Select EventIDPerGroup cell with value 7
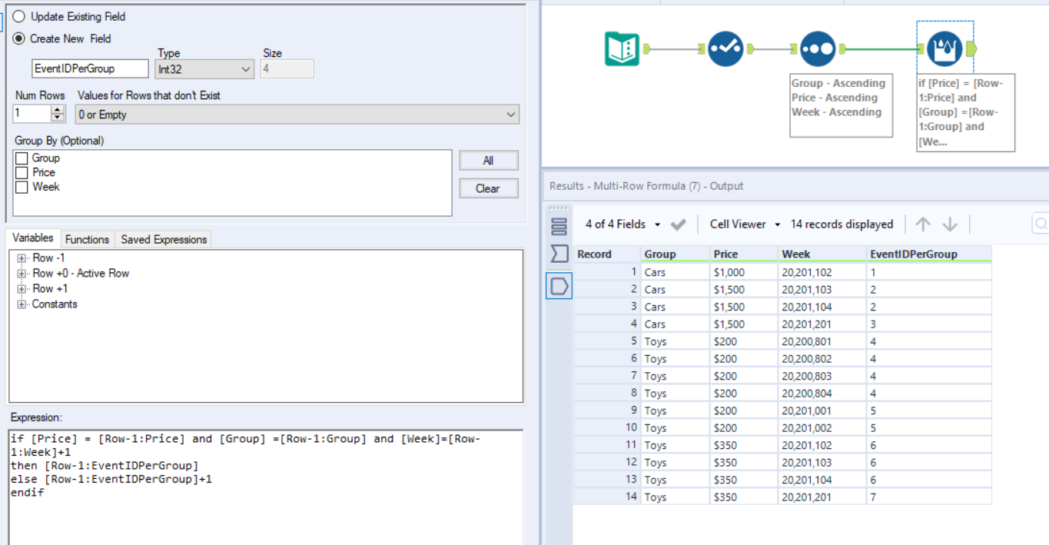This screenshot has height=545, width=1049. pyautogui.click(x=929, y=497)
